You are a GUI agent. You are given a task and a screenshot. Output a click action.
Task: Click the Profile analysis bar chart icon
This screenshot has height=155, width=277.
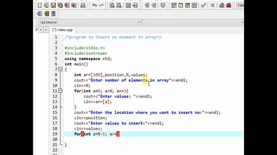pos(222,5)
